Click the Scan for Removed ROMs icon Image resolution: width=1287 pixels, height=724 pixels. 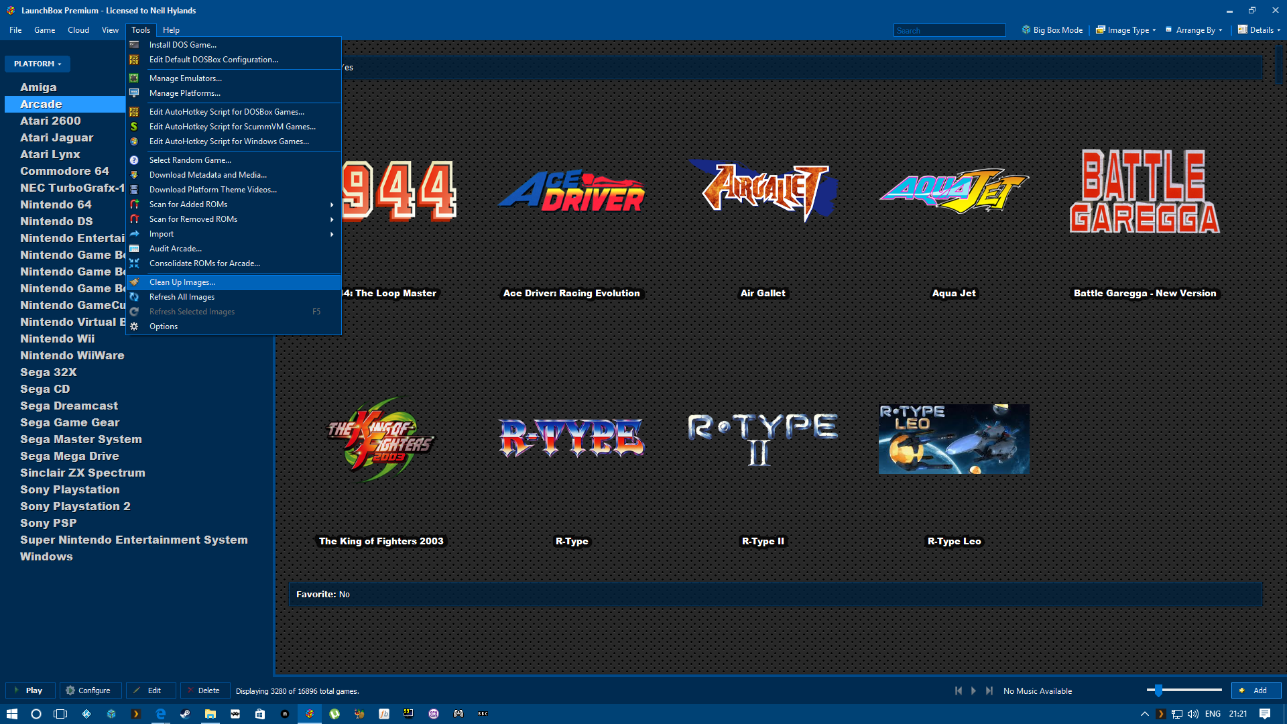click(134, 219)
